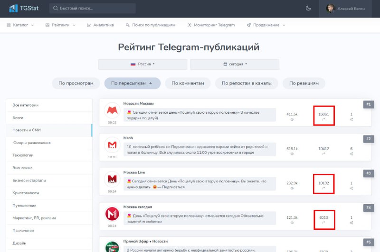This screenshot has height=252, width=380.
Task: Open Поиск по публикациям
Action: point(151,25)
